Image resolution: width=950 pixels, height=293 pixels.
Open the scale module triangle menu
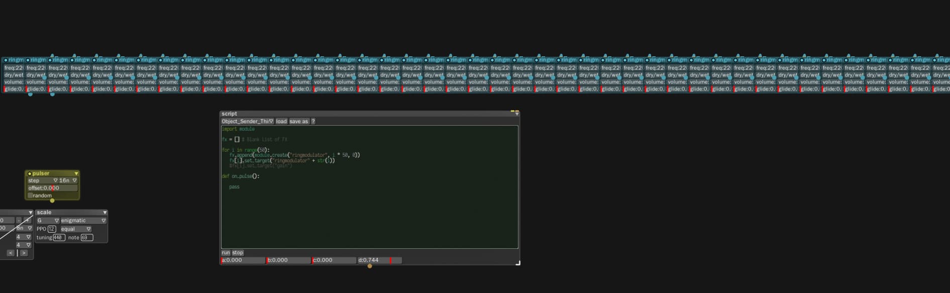(x=104, y=213)
